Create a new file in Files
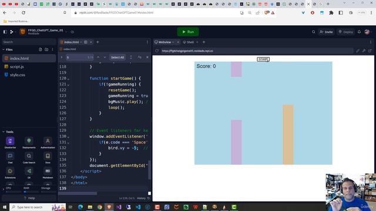 (41, 49)
